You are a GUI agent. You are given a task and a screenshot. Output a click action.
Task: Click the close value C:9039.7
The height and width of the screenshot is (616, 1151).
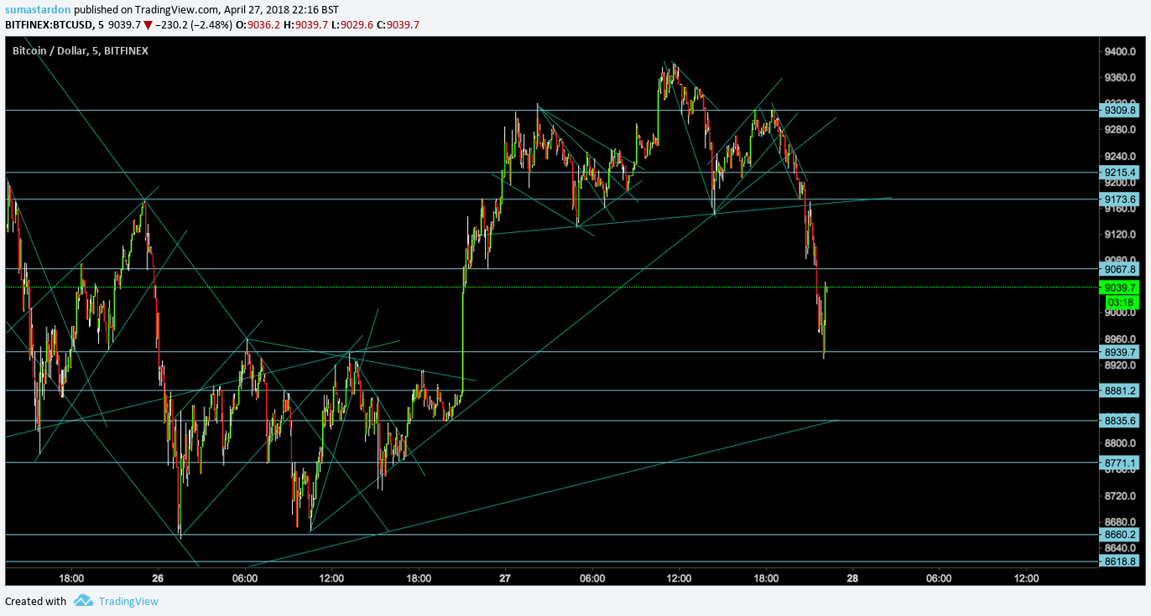(400, 24)
